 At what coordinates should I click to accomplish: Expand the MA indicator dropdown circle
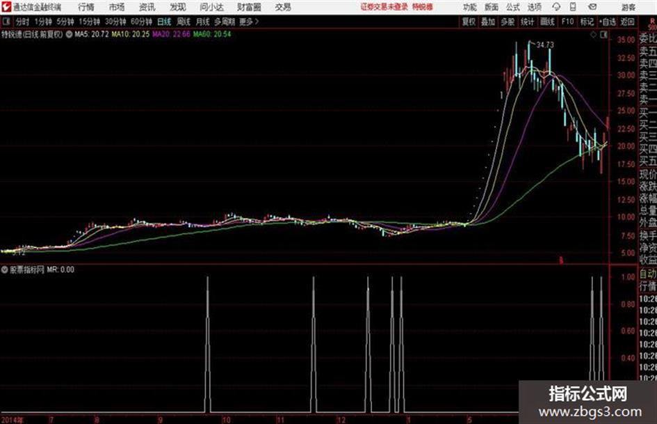point(69,34)
